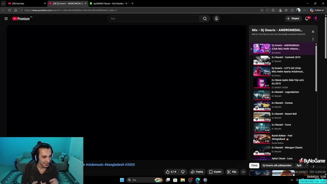Click the search magnifier button
327x184 pixels.
[x=205, y=18]
